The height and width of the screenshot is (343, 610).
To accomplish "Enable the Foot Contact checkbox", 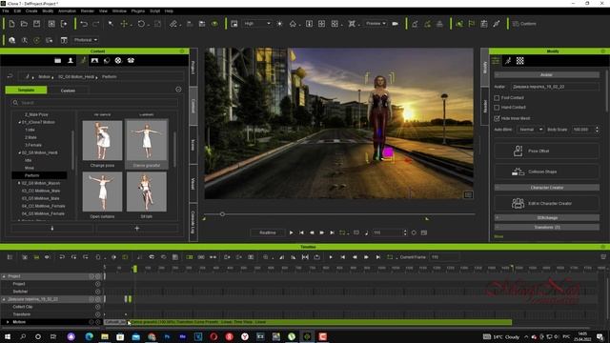I will [x=497, y=98].
